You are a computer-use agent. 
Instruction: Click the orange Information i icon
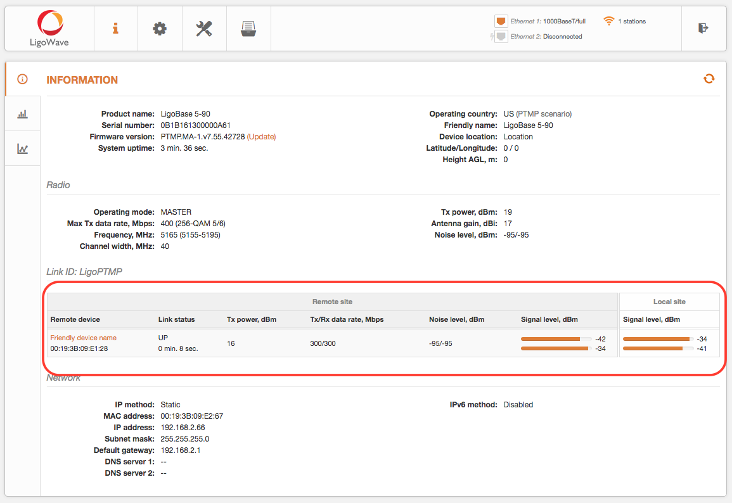coord(115,28)
